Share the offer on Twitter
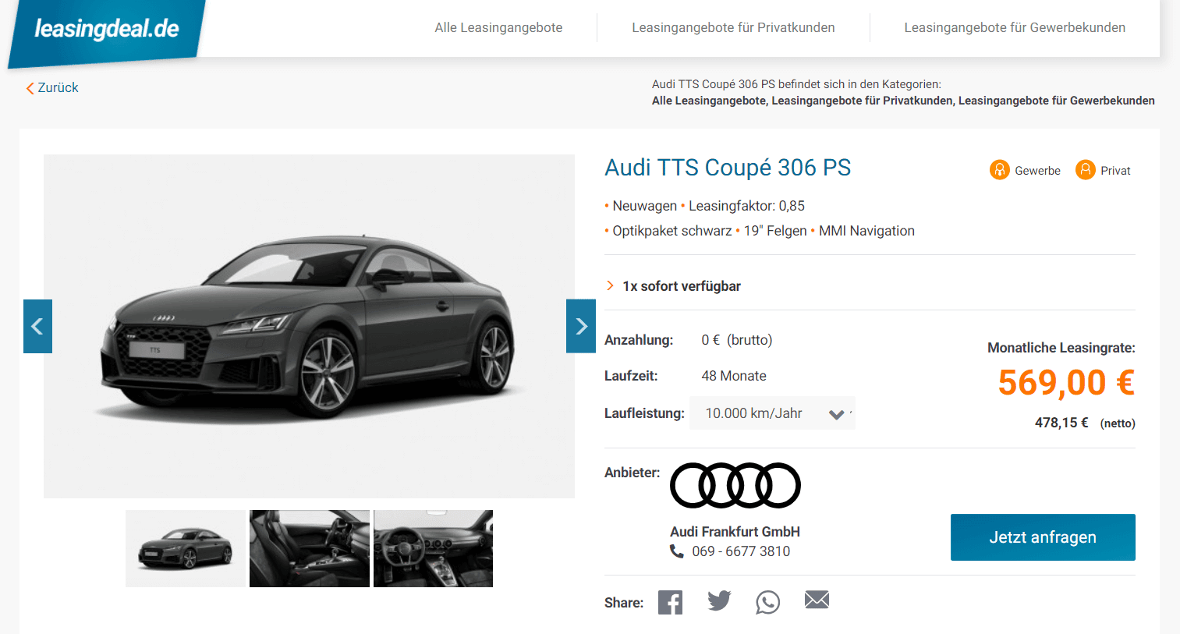The width and height of the screenshot is (1180, 634). tap(719, 600)
